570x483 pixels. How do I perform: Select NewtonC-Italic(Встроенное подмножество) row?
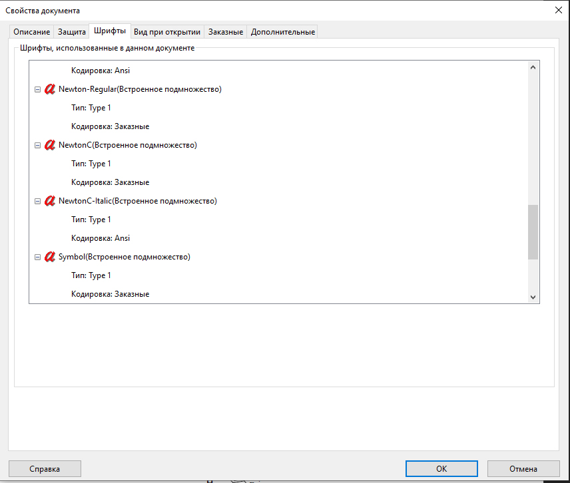tap(138, 201)
